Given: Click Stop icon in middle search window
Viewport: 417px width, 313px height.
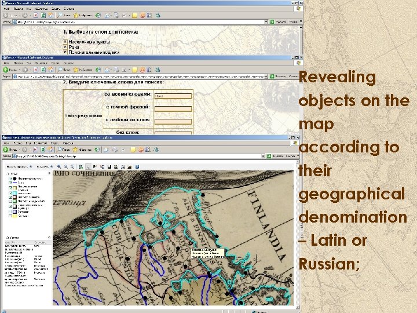Looking at the screenshot, I should tap(35, 70).
